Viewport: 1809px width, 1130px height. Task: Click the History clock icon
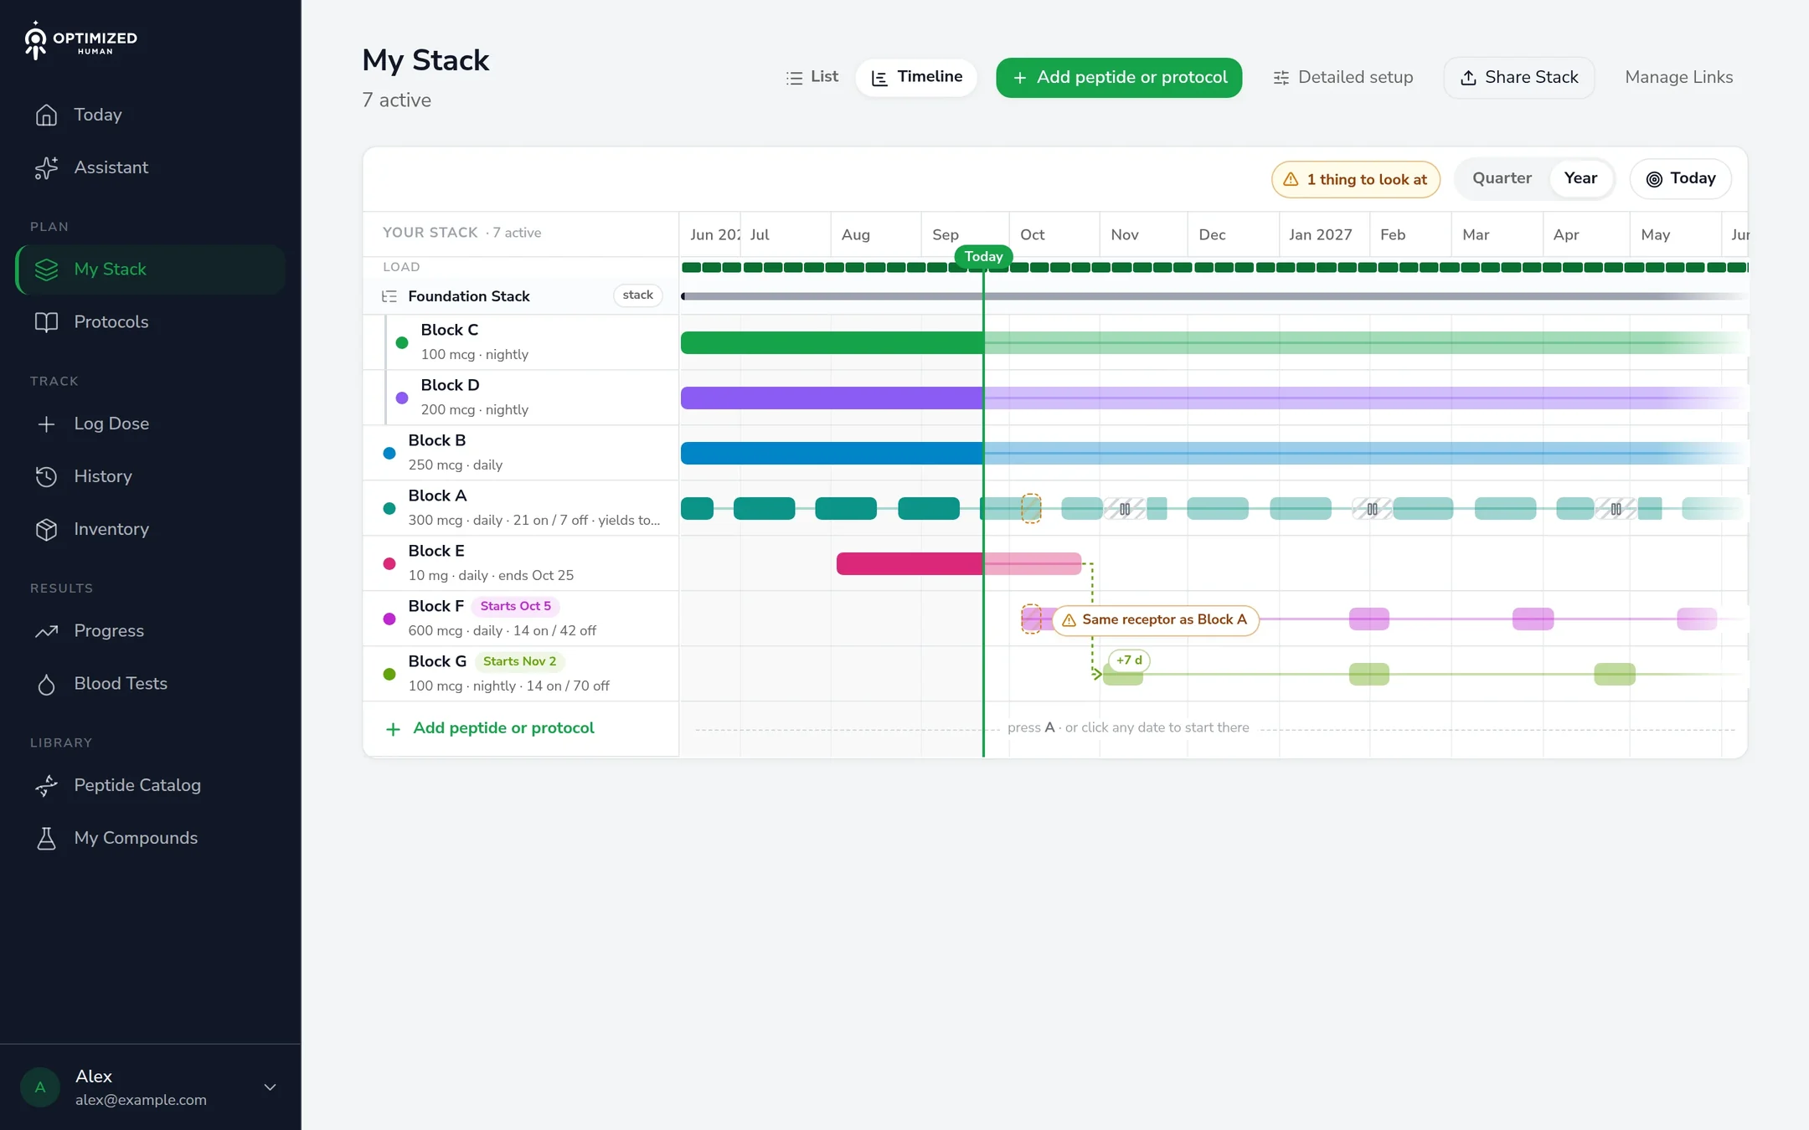[47, 476]
